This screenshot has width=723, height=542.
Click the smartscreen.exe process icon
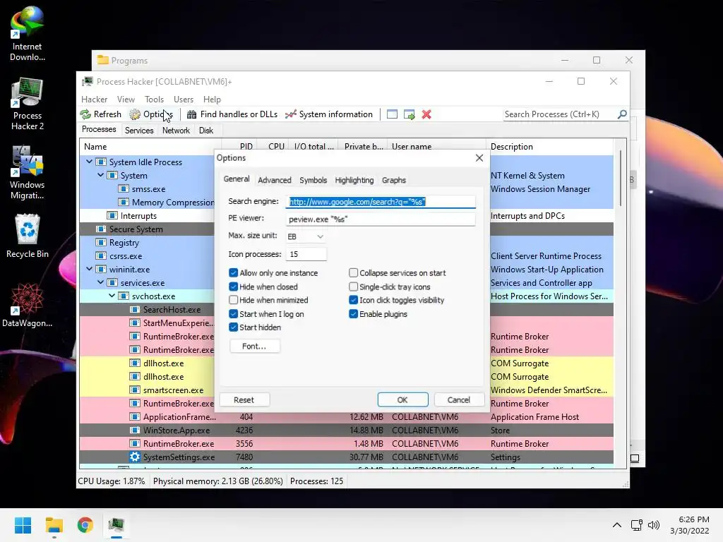[x=135, y=390]
